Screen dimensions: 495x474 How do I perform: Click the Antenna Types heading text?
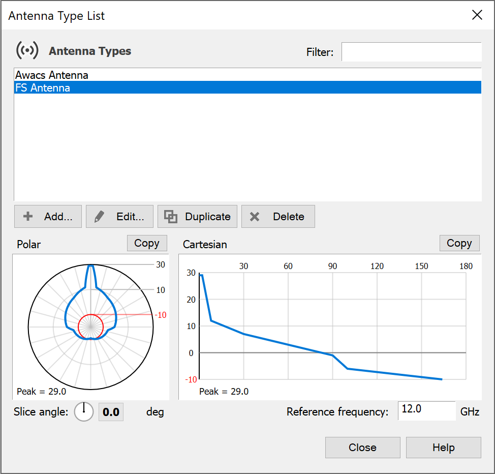90,51
